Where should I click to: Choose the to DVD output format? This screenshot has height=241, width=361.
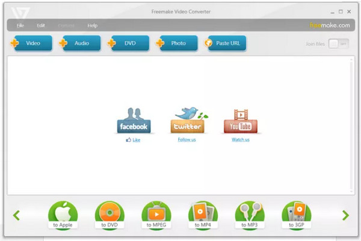[110, 216]
